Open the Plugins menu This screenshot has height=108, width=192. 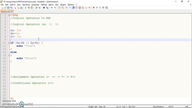[x=63, y=5]
